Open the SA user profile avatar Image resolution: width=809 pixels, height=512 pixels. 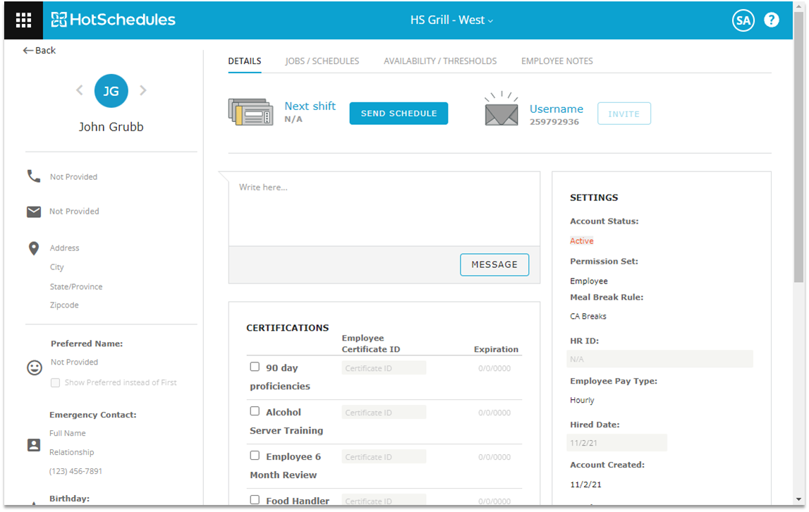point(743,20)
